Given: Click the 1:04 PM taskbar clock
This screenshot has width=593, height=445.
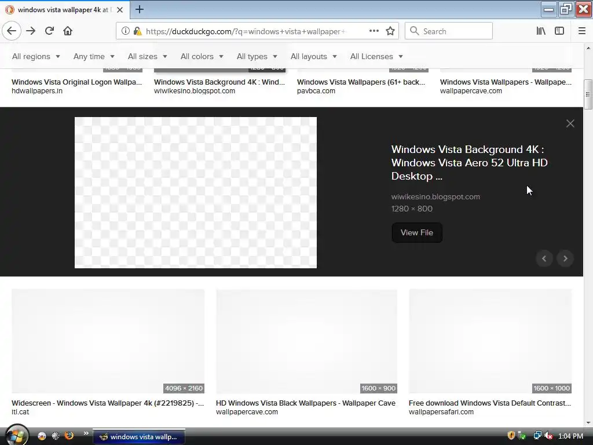Looking at the screenshot, I should 570,436.
